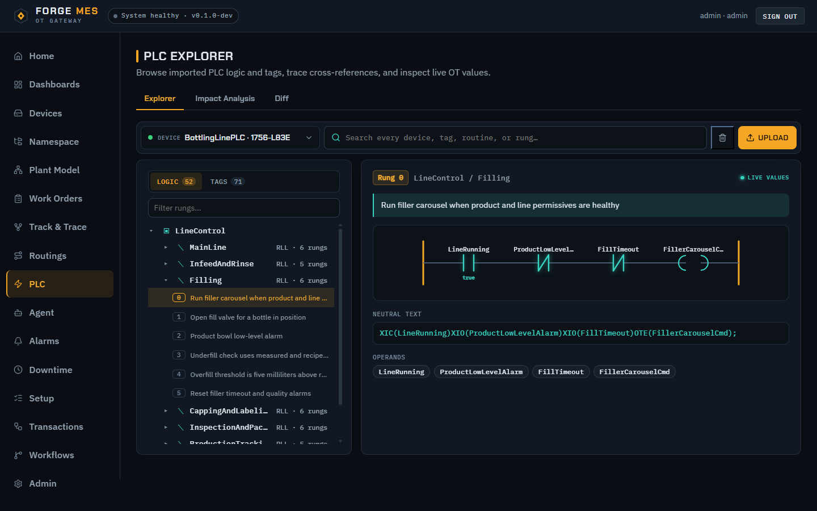Expand the InspectionAndPacking routine
Screen dimensions: 817x511
click(166, 428)
